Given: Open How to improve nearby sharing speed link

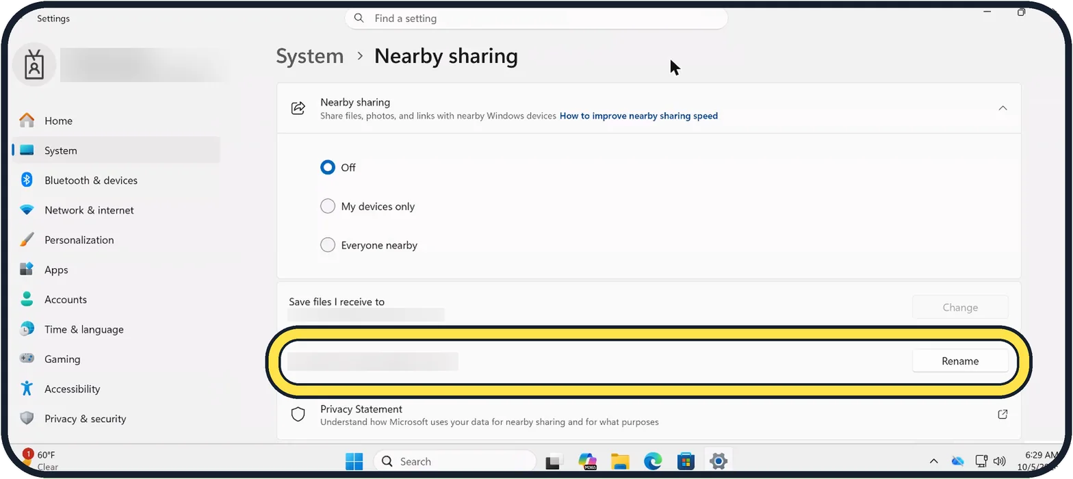Looking at the screenshot, I should [638, 116].
